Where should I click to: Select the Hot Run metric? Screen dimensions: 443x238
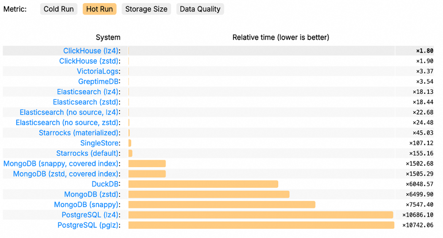(x=99, y=9)
